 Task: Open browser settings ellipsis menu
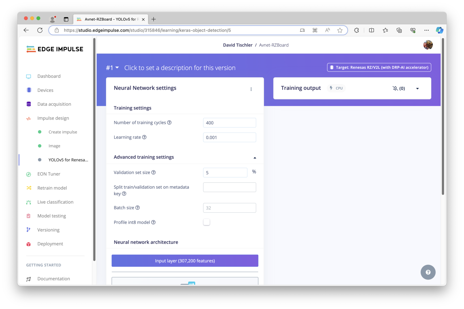tap(426, 30)
